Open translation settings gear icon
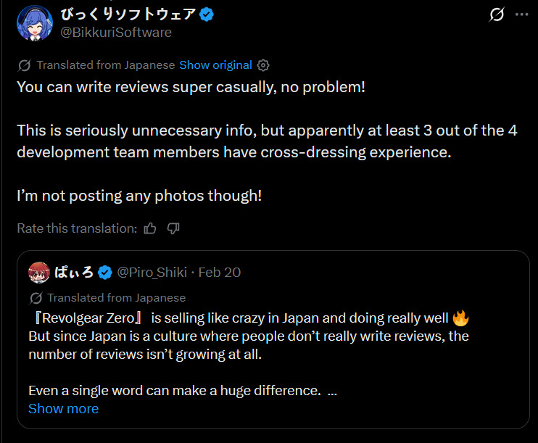This screenshot has width=538, height=443. (x=264, y=65)
